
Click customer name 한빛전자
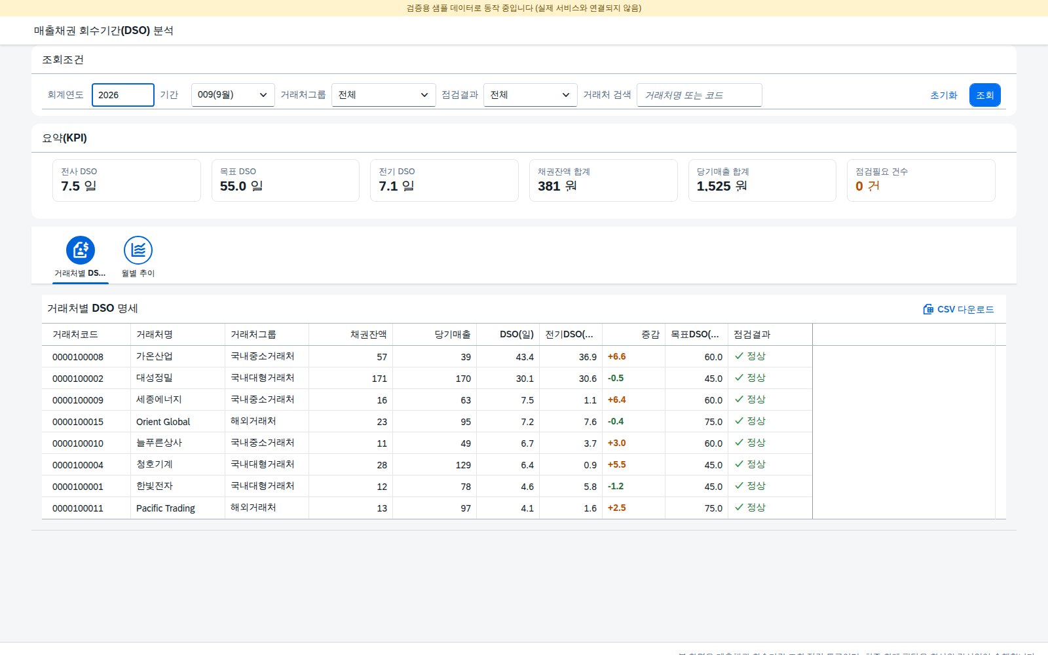point(155,486)
